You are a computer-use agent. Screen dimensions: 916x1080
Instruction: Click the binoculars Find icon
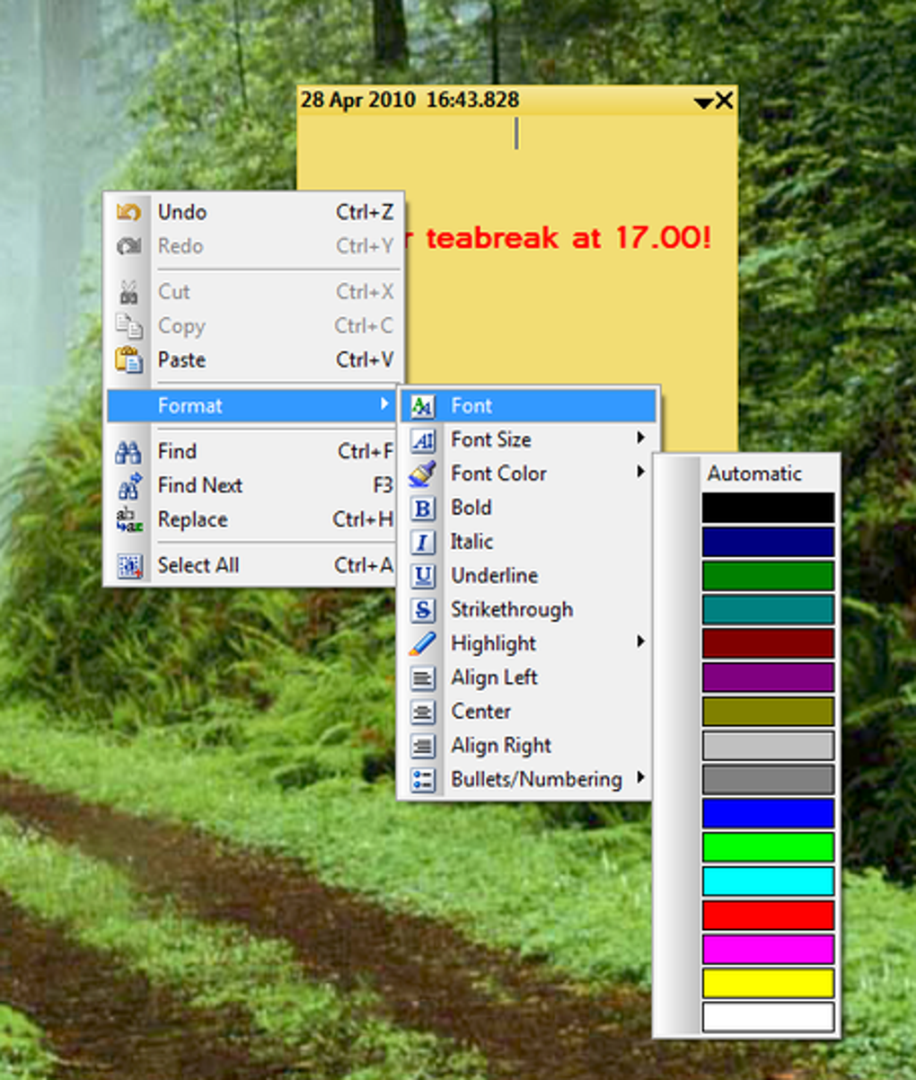[129, 452]
